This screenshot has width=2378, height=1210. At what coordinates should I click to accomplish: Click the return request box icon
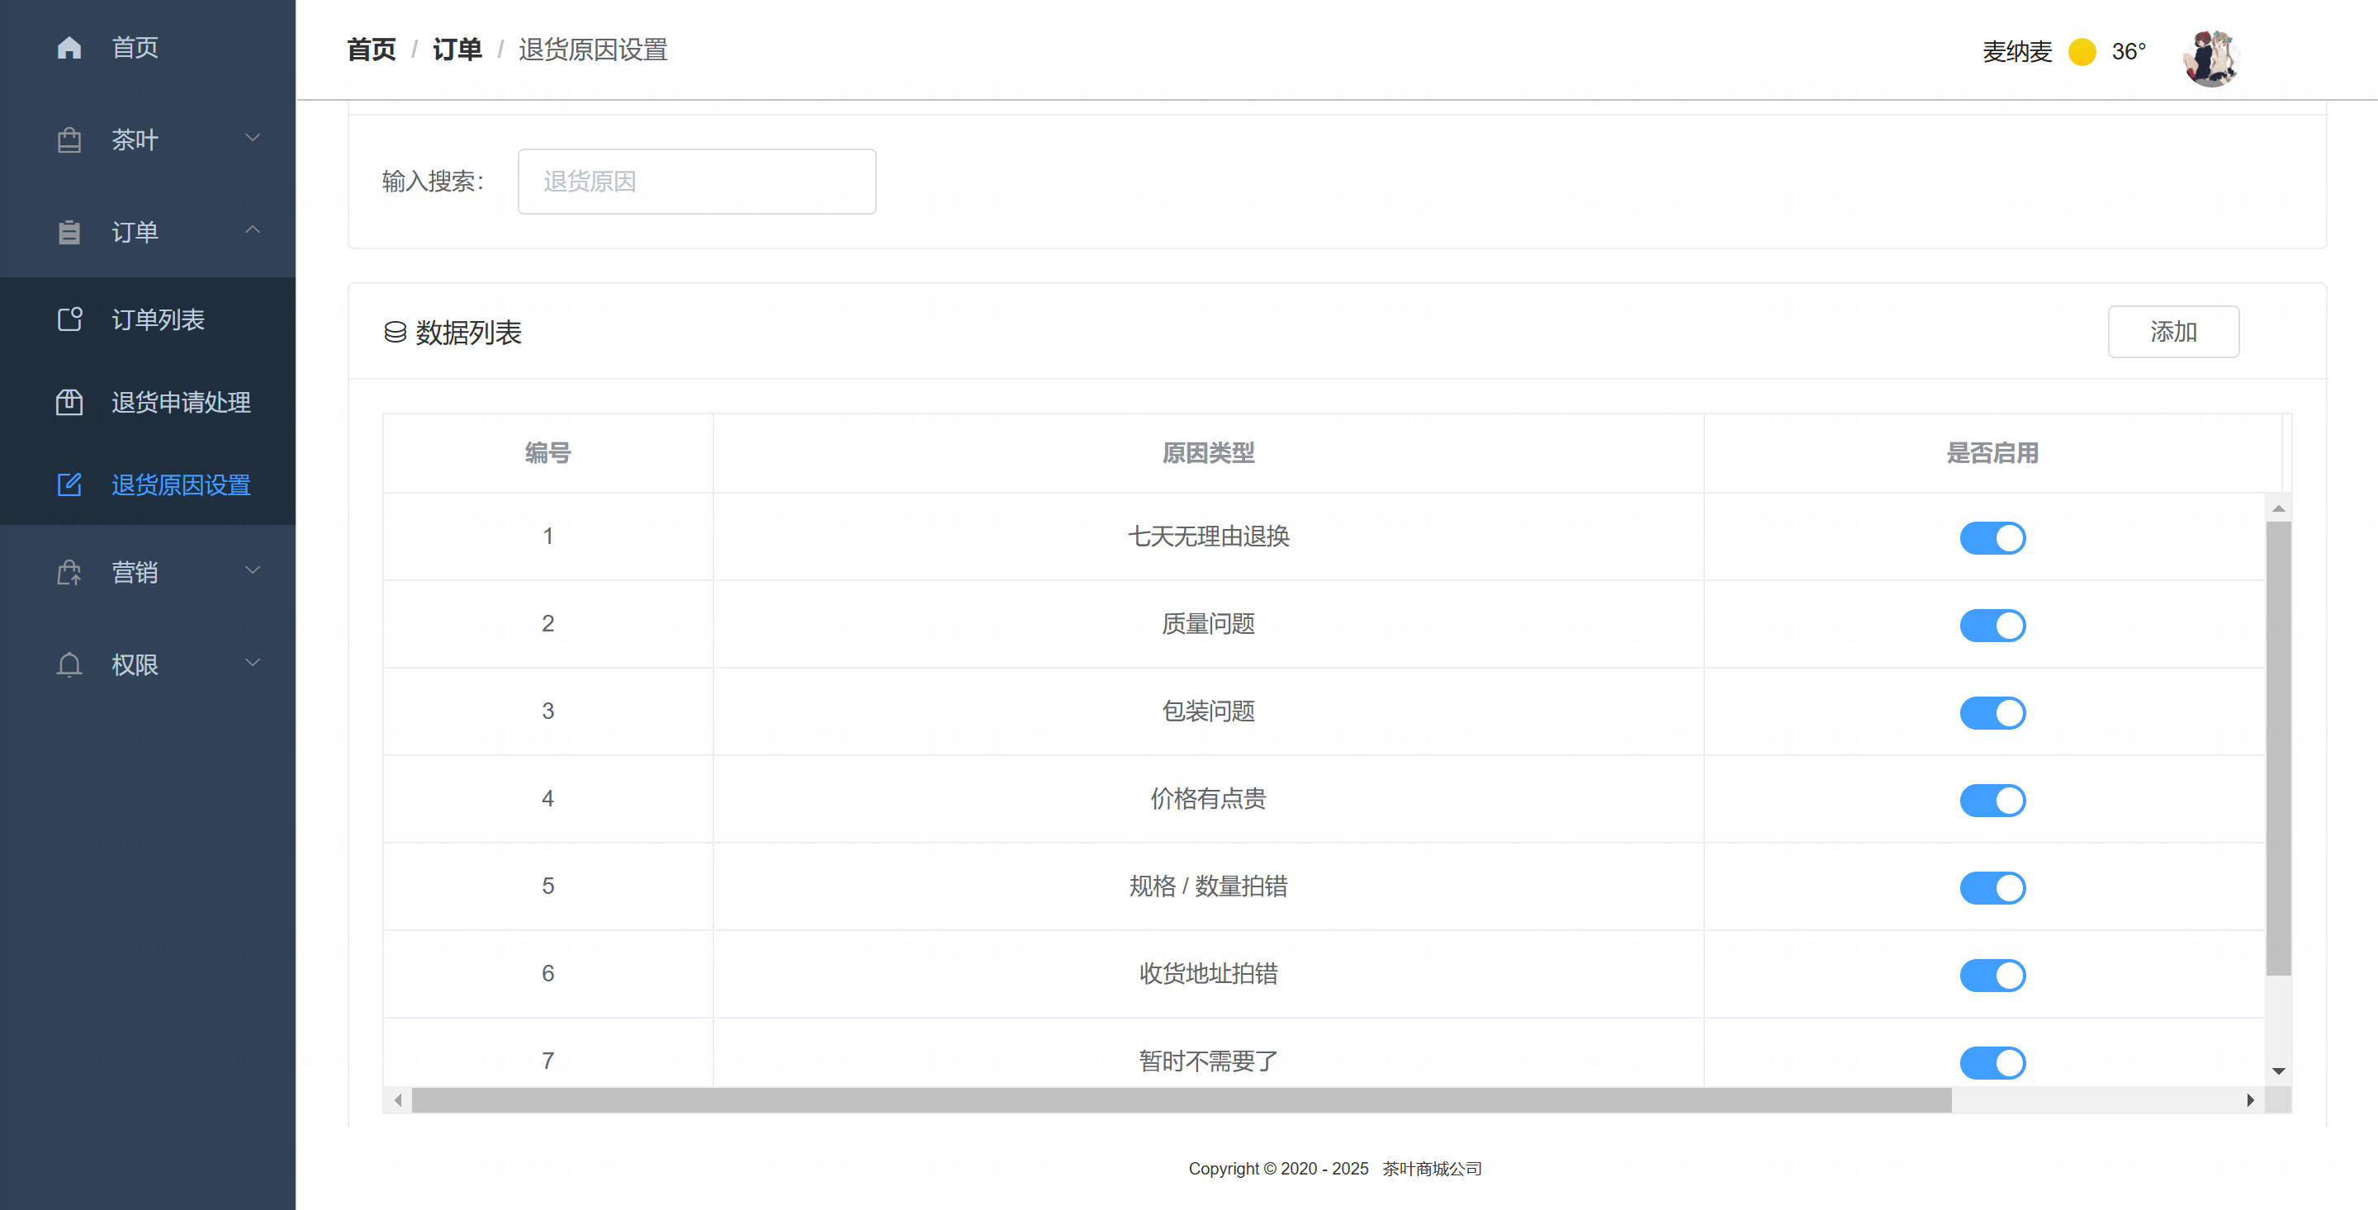pos(69,403)
